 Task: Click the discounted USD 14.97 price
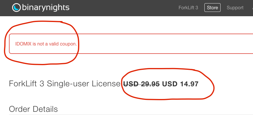coord(180,84)
